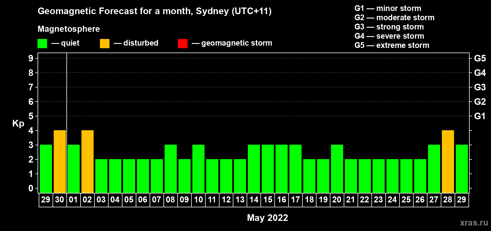Click the green bar for May 24

pyautogui.click(x=393, y=176)
